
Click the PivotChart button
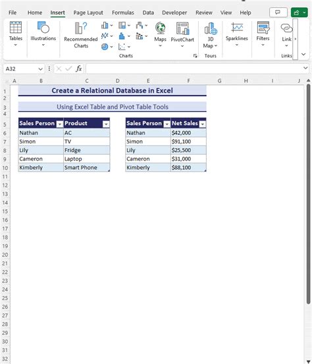pyautogui.click(x=182, y=35)
